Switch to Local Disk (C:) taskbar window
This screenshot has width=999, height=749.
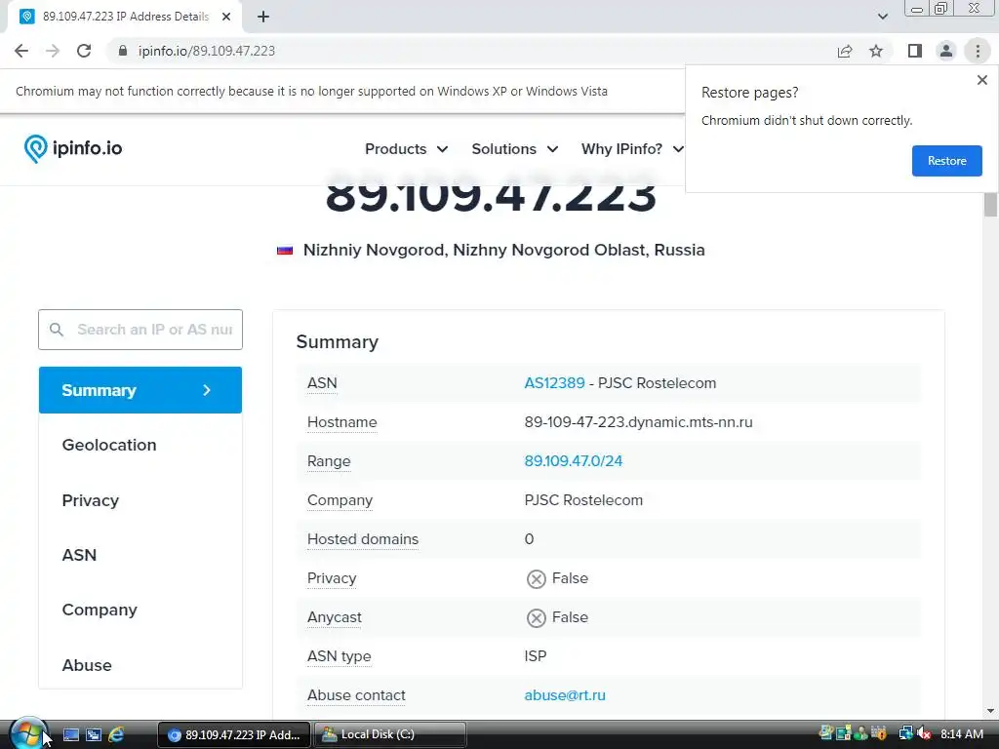click(x=390, y=734)
